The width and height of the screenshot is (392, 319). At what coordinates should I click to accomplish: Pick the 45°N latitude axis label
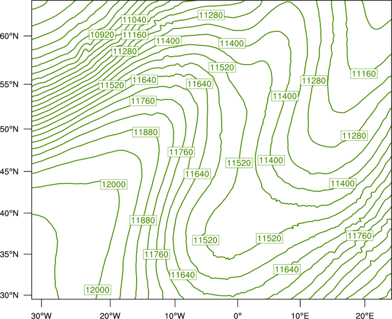10,171
